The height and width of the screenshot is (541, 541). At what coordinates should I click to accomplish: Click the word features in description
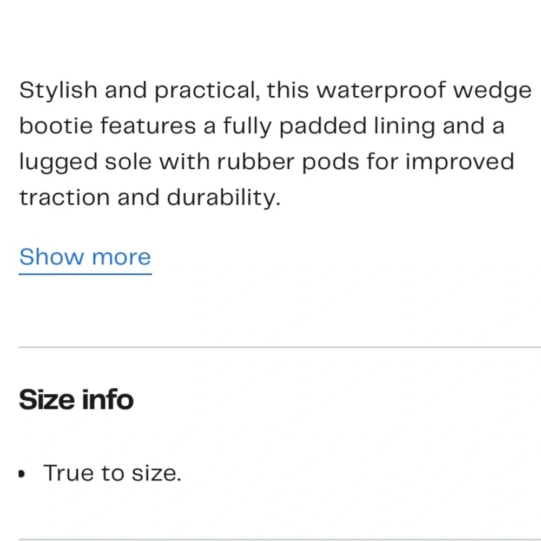click(x=148, y=126)
